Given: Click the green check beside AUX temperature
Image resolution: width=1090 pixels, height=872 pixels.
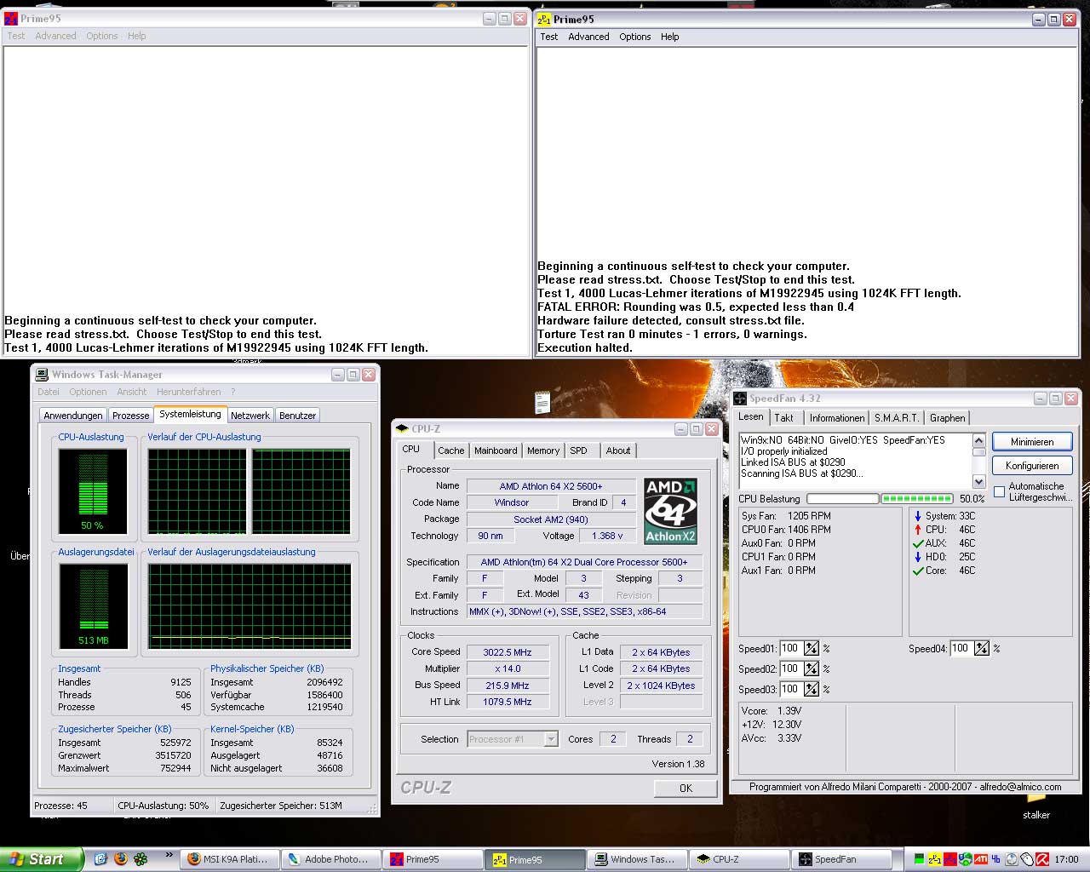Looking at the screenshot, I should [x=917, y=543].
